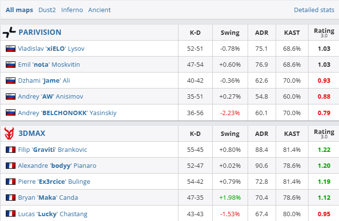Click the 3DMAX Swing column header
339x221 pixels.
pyautogui.click(x=230, y=133)
